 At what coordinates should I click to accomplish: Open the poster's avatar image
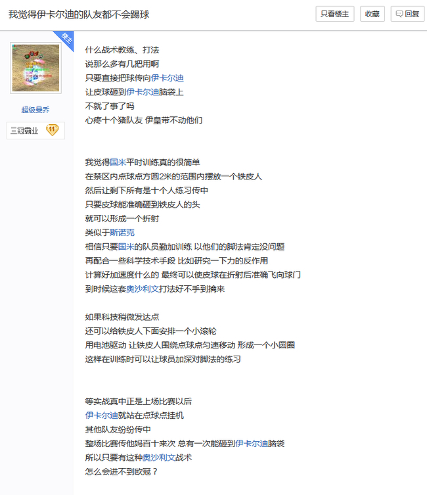click(35, 68)
